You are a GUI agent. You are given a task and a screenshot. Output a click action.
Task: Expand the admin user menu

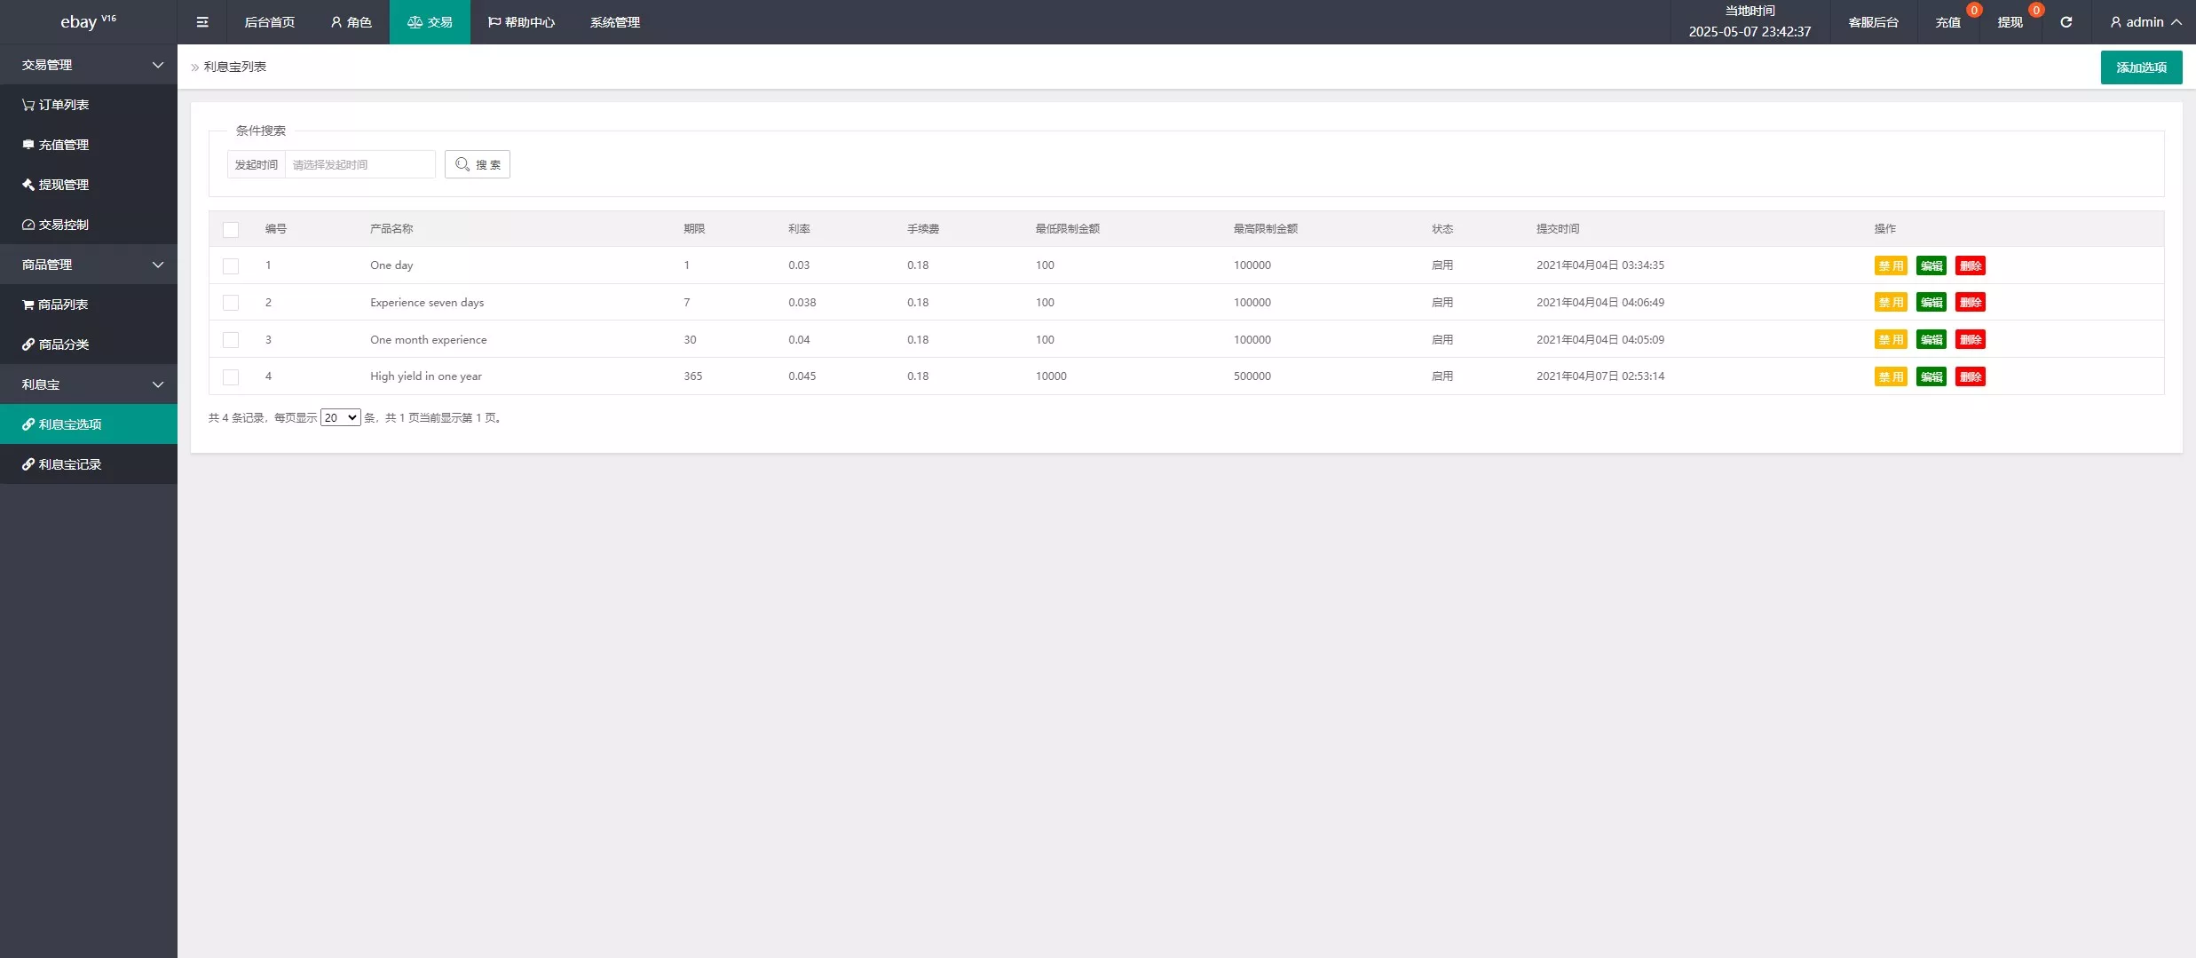click(x=2145, y=22)
